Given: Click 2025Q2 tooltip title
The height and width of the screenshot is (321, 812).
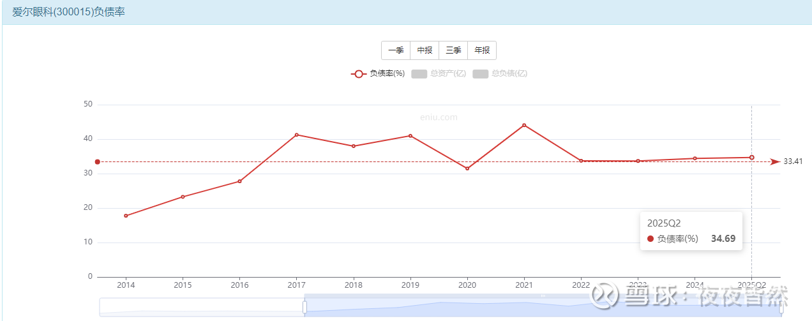Looking at the screenshot, I should point(664,223).
